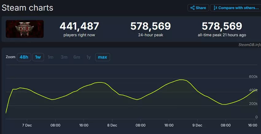The height and width of the screenshot is (134, 261).
Task: Select the max zoom range
Action: pyautogui.click(x=102, y=57)
